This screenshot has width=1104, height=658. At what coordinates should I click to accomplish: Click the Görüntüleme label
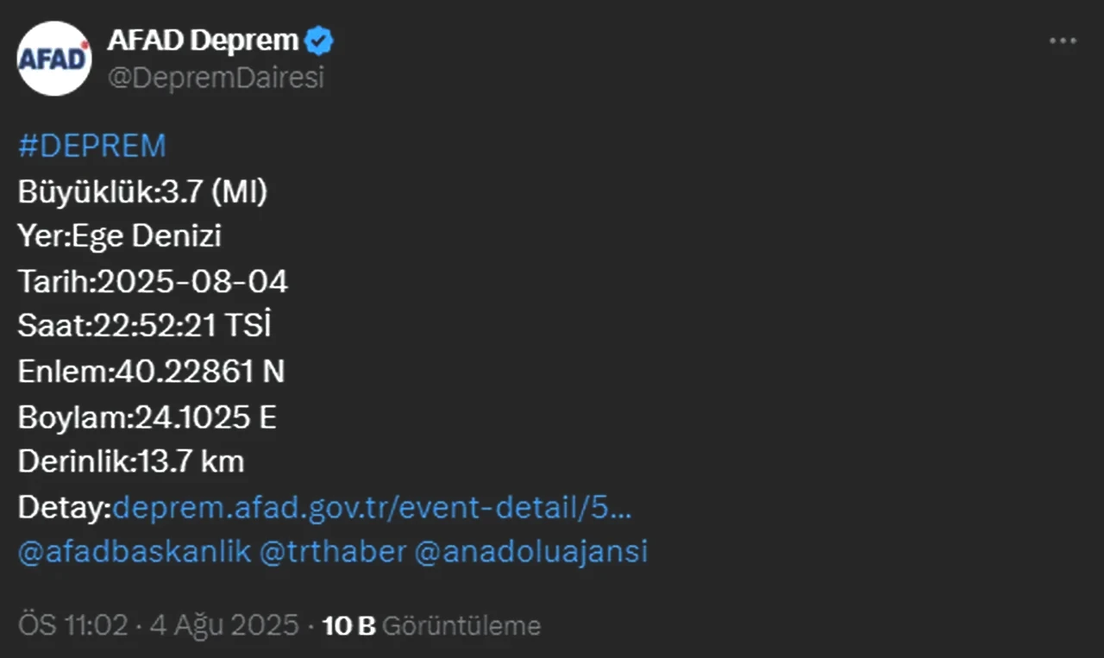461,625
